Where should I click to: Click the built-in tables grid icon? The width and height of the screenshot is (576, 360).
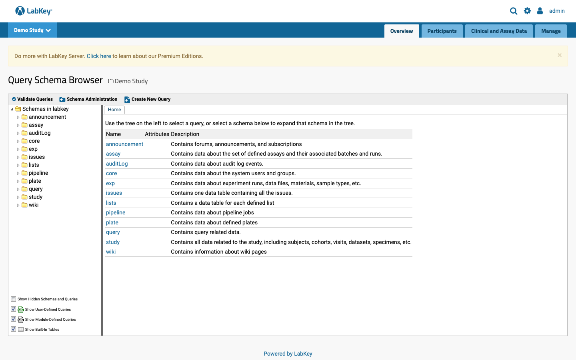(x=21, y=329)
